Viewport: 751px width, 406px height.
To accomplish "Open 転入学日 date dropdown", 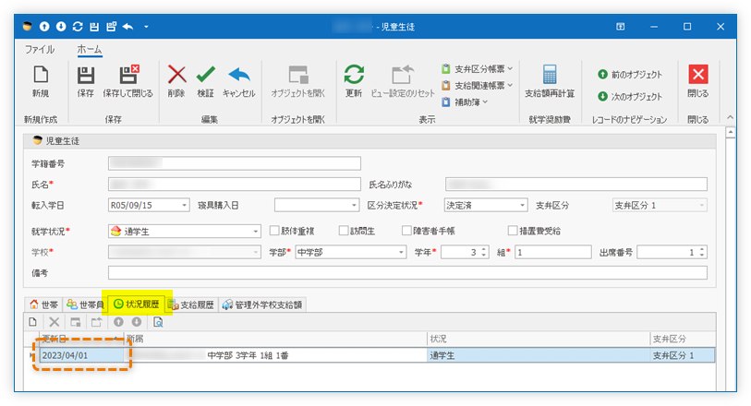I will click(184, 205).
